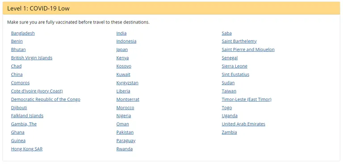The width and height of the screenshot is (343, 164).
Task: Open the Sudan link
Action: 228,83
